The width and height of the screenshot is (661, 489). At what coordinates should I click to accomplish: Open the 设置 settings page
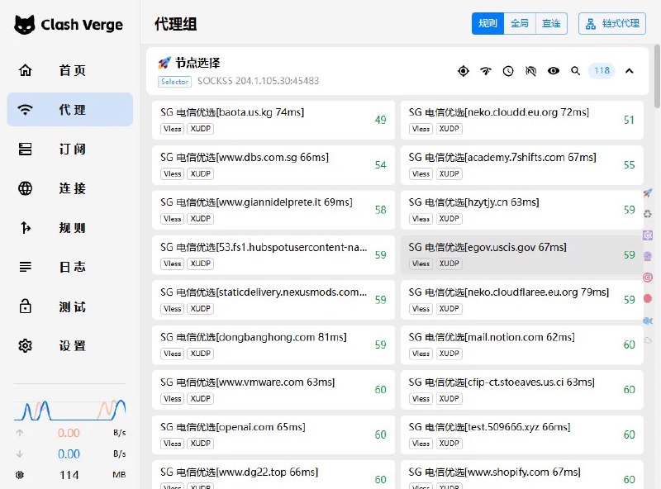(70, 345)
